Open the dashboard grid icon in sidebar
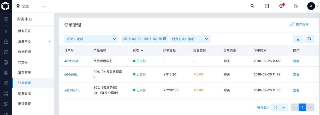320x115 pixels. [6, 19]
